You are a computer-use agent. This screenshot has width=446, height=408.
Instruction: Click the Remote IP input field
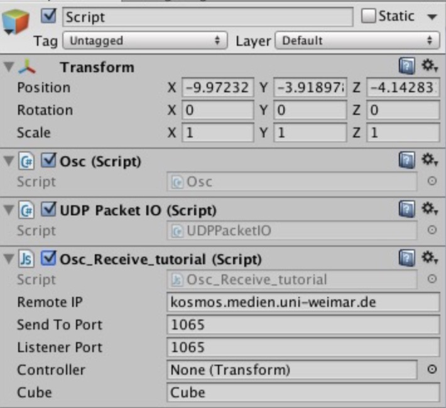tap(303, 302)
